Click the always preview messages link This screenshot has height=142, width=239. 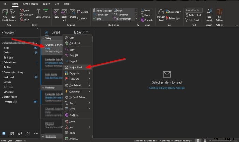(x=167, y=88)
